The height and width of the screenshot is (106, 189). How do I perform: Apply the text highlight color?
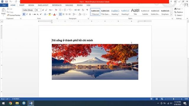50,14
